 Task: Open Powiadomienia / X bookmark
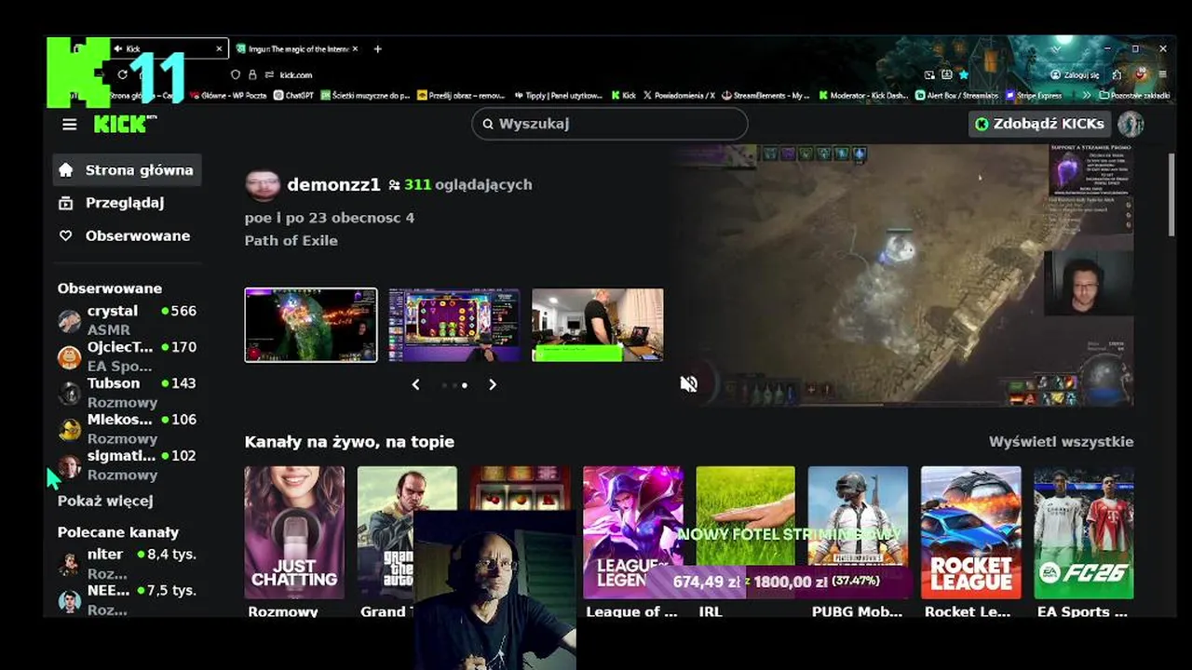(679, 95)
